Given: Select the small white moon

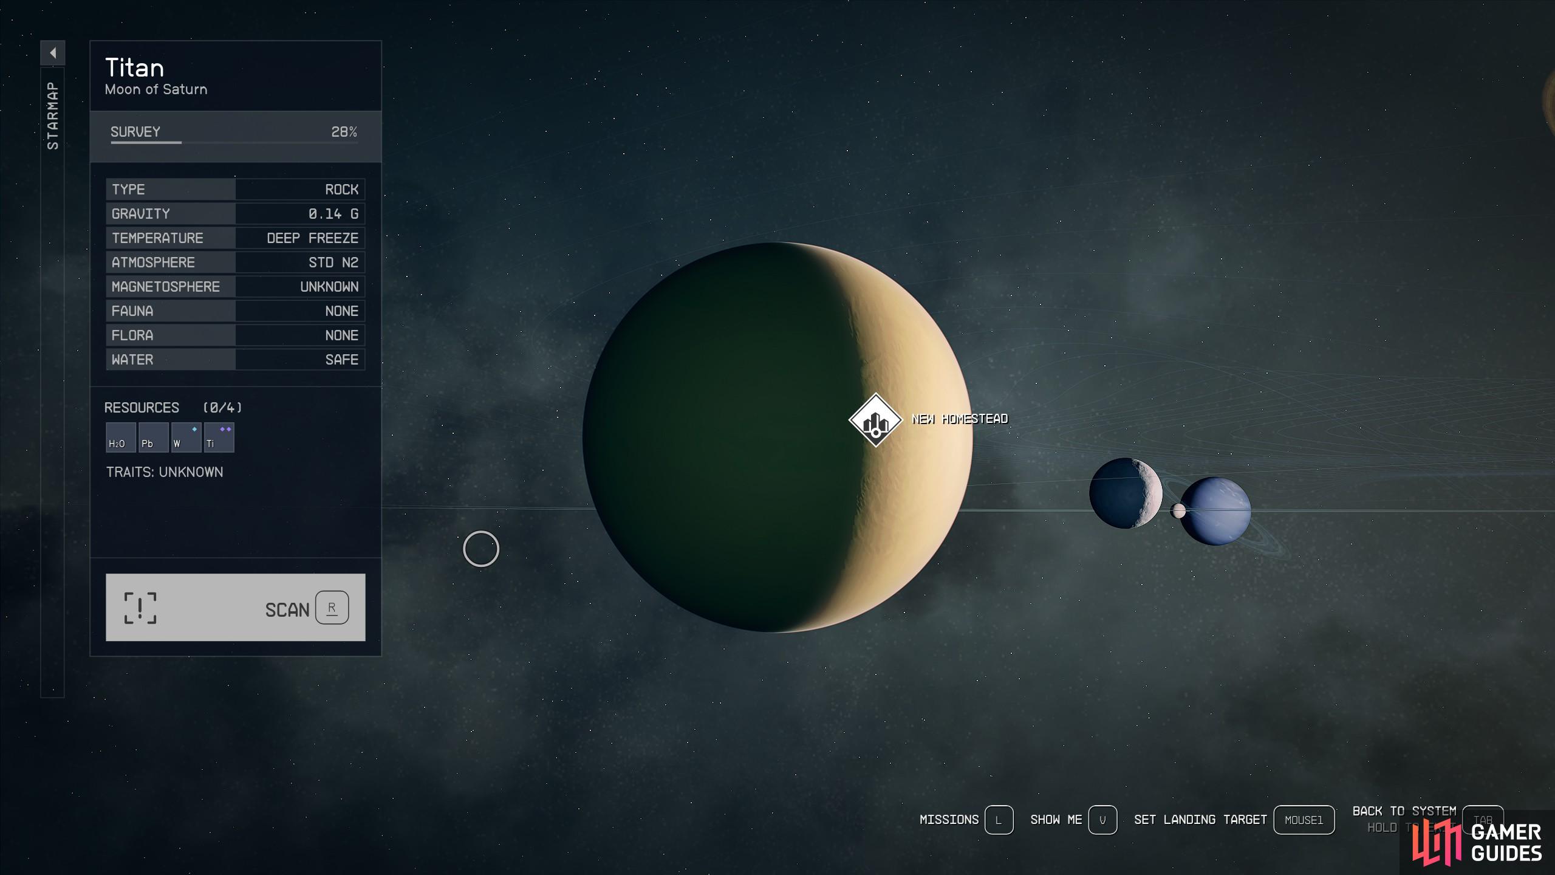Looking at the screenshot, I should point(1178,511).
